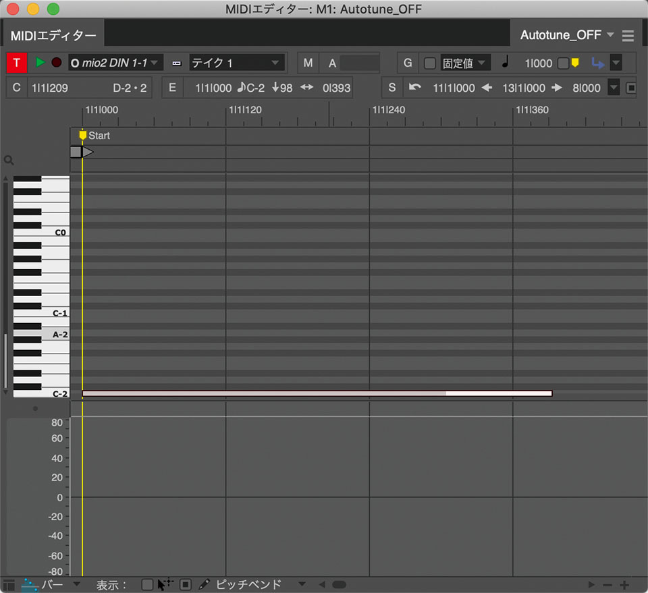Viewport: 648px width, 593px height.
Task: Click the blue バー display mode icon
Action: coord(30,585)
